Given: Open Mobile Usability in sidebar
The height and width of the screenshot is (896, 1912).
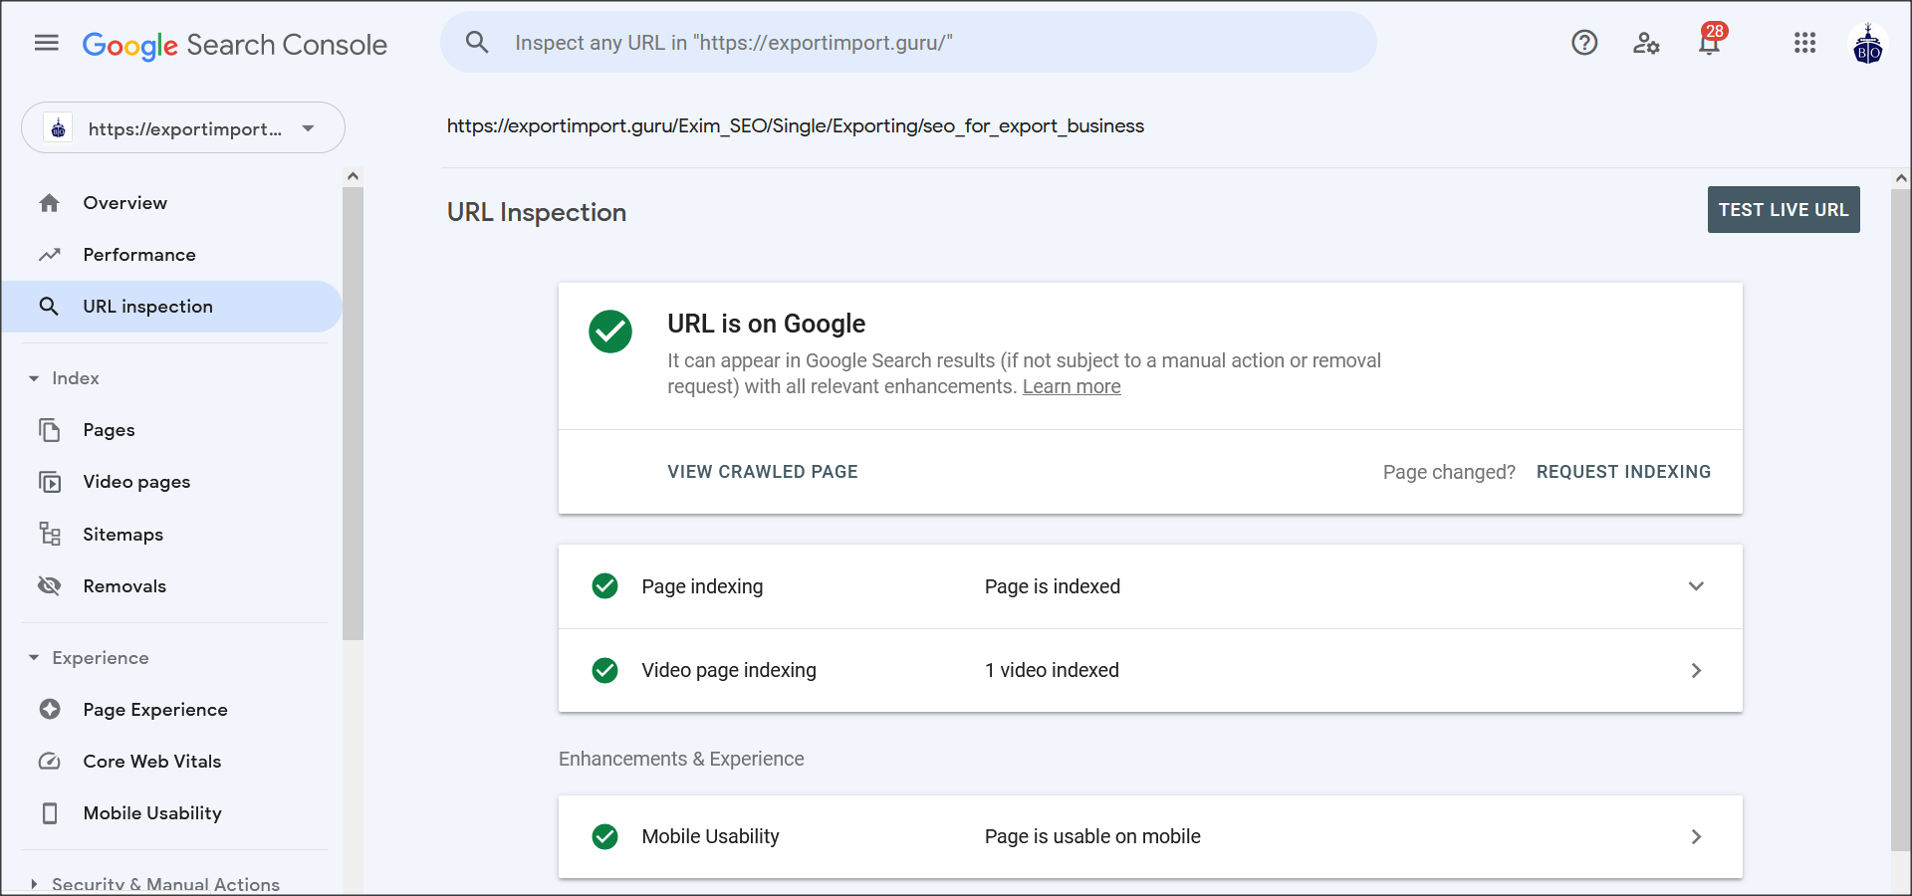Looking at the screenshot, I should point(152,813).
